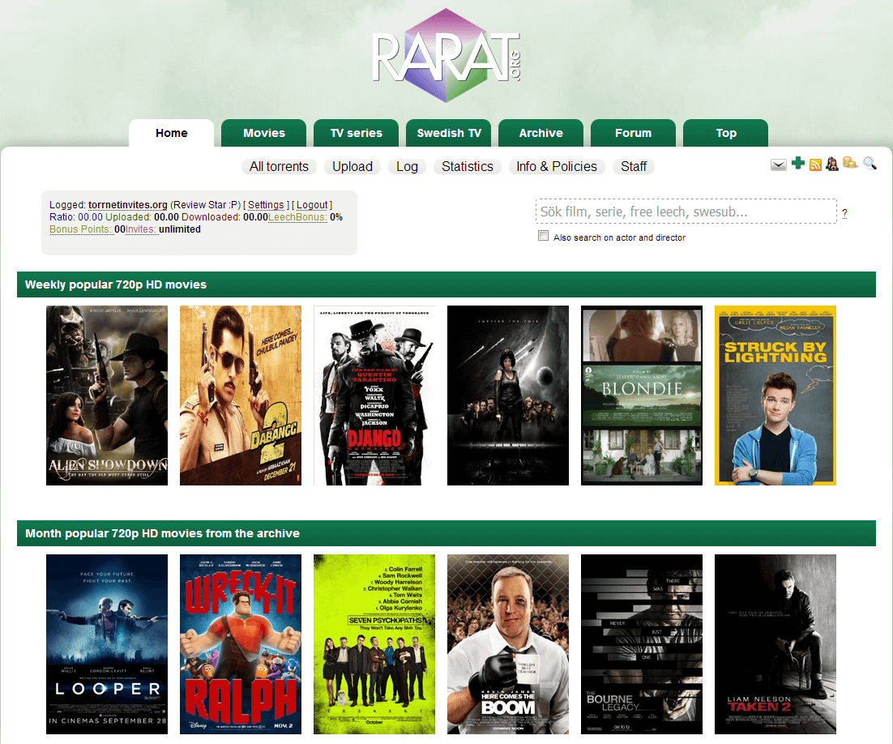
Task: Open Info & Policies
Action: (557, 166)
